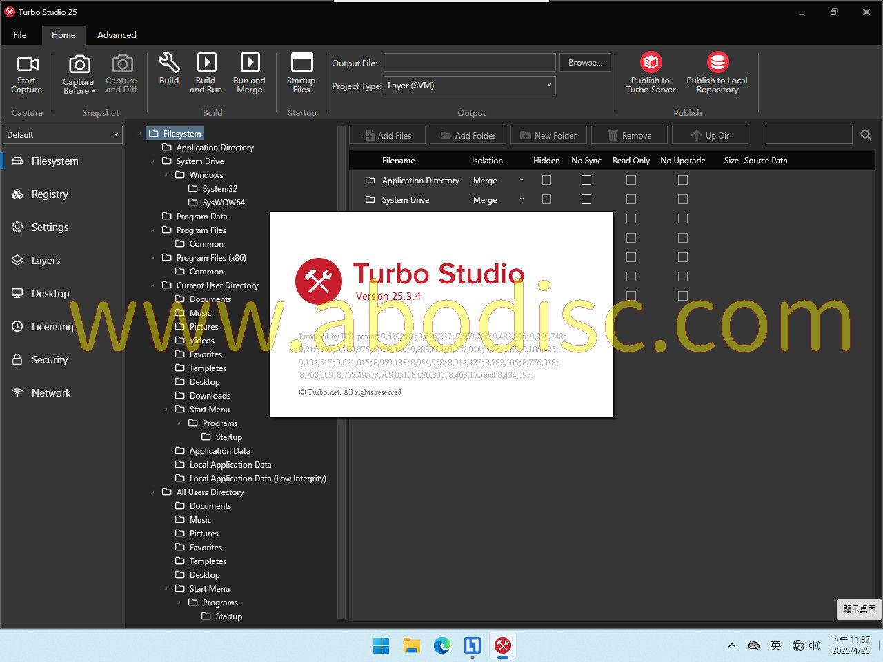
Task: Toggle No Sync for Application Directory
Action: 586,180
